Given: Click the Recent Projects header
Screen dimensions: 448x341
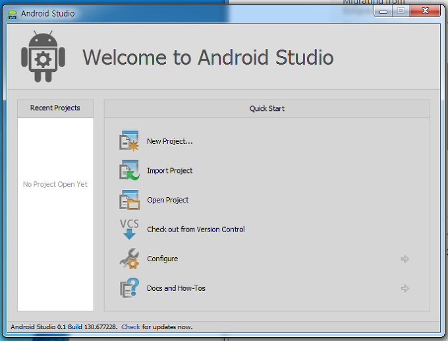Looking at the screenshot, I should tap(55, 108).
